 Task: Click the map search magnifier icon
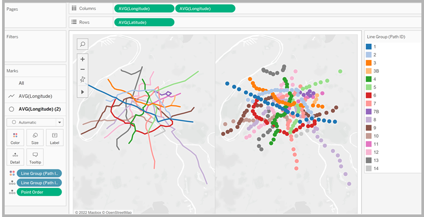pyautogui.click(x=82, y=44)
